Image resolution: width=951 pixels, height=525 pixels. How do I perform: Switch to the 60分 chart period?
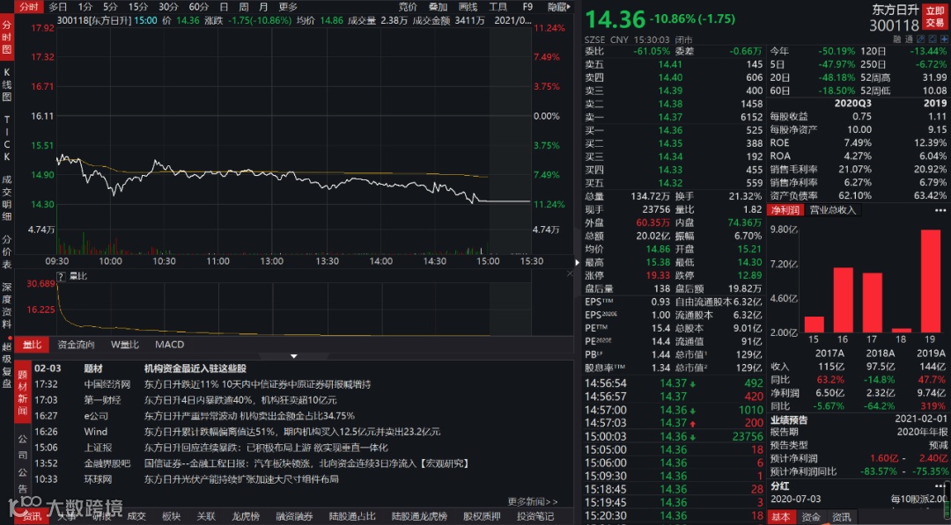point(199,7)
